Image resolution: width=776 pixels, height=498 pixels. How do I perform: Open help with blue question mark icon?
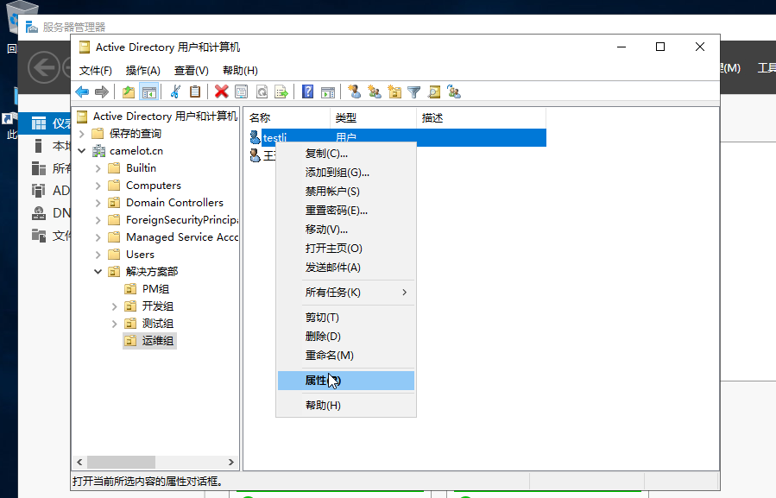tap(308, 91)
